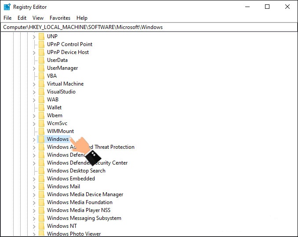Image resolution: width=298 pixels, height=237 pixels.
Task: Click the WcmSvc folder icon
Action: tap(41, 123)
